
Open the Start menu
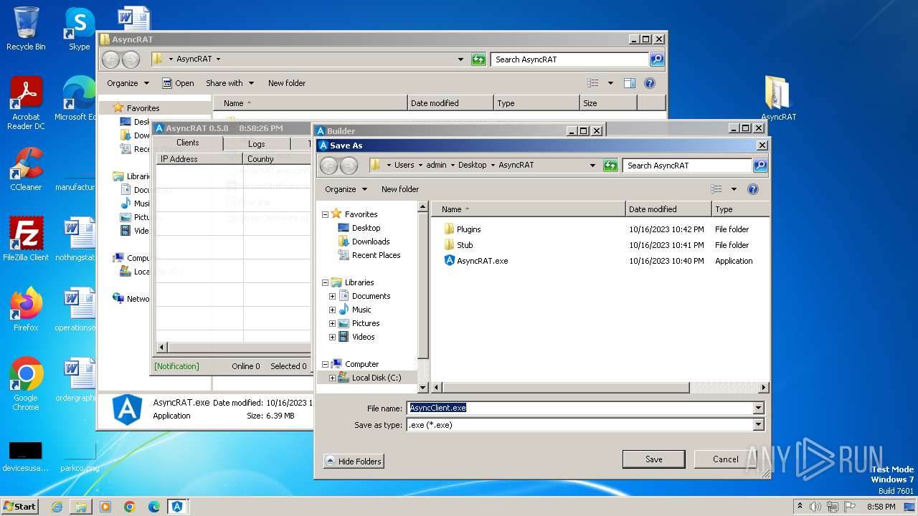20,506
